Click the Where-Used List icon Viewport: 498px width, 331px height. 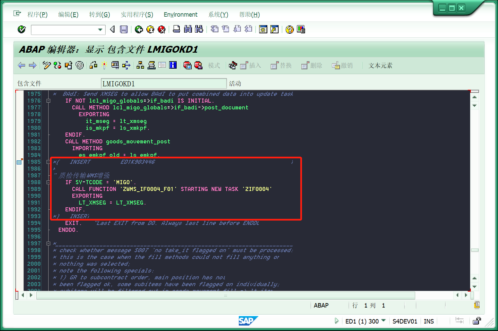click(126, 65)
